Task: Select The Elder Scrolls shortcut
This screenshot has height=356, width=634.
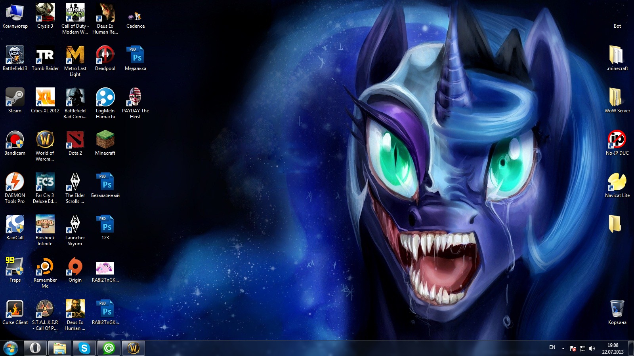Action: (75, 188)
